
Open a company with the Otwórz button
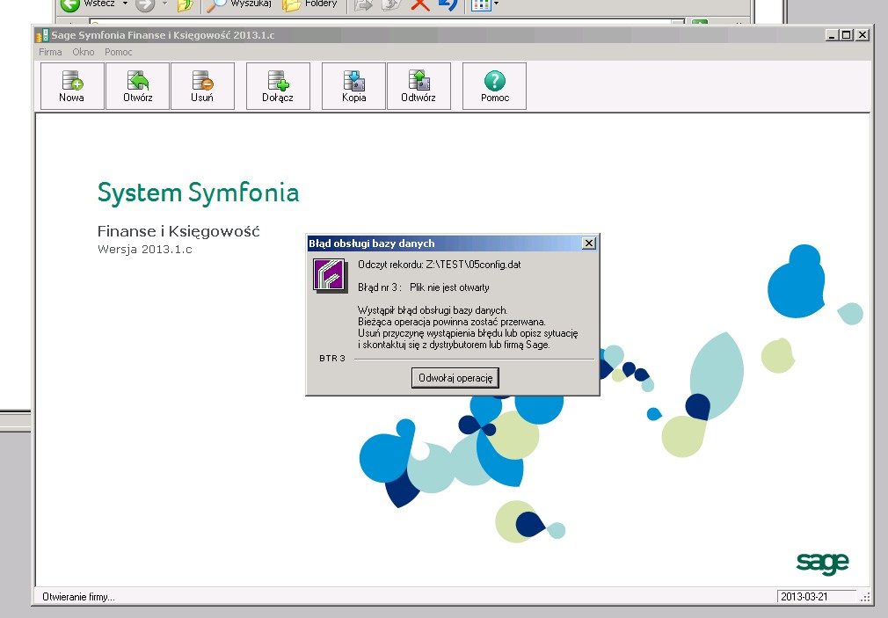(x=138, y=86)
